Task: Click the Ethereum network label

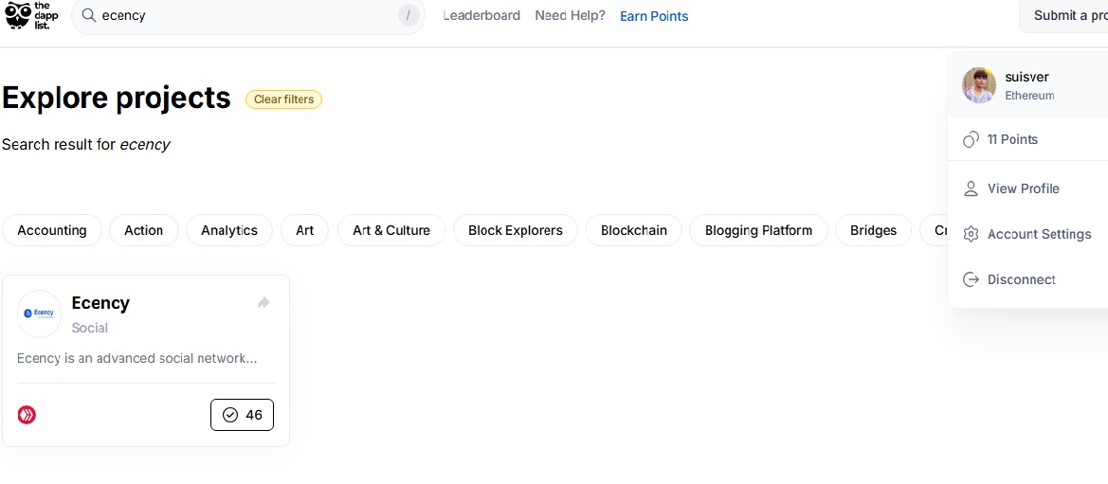Action: click(1029, 96)
